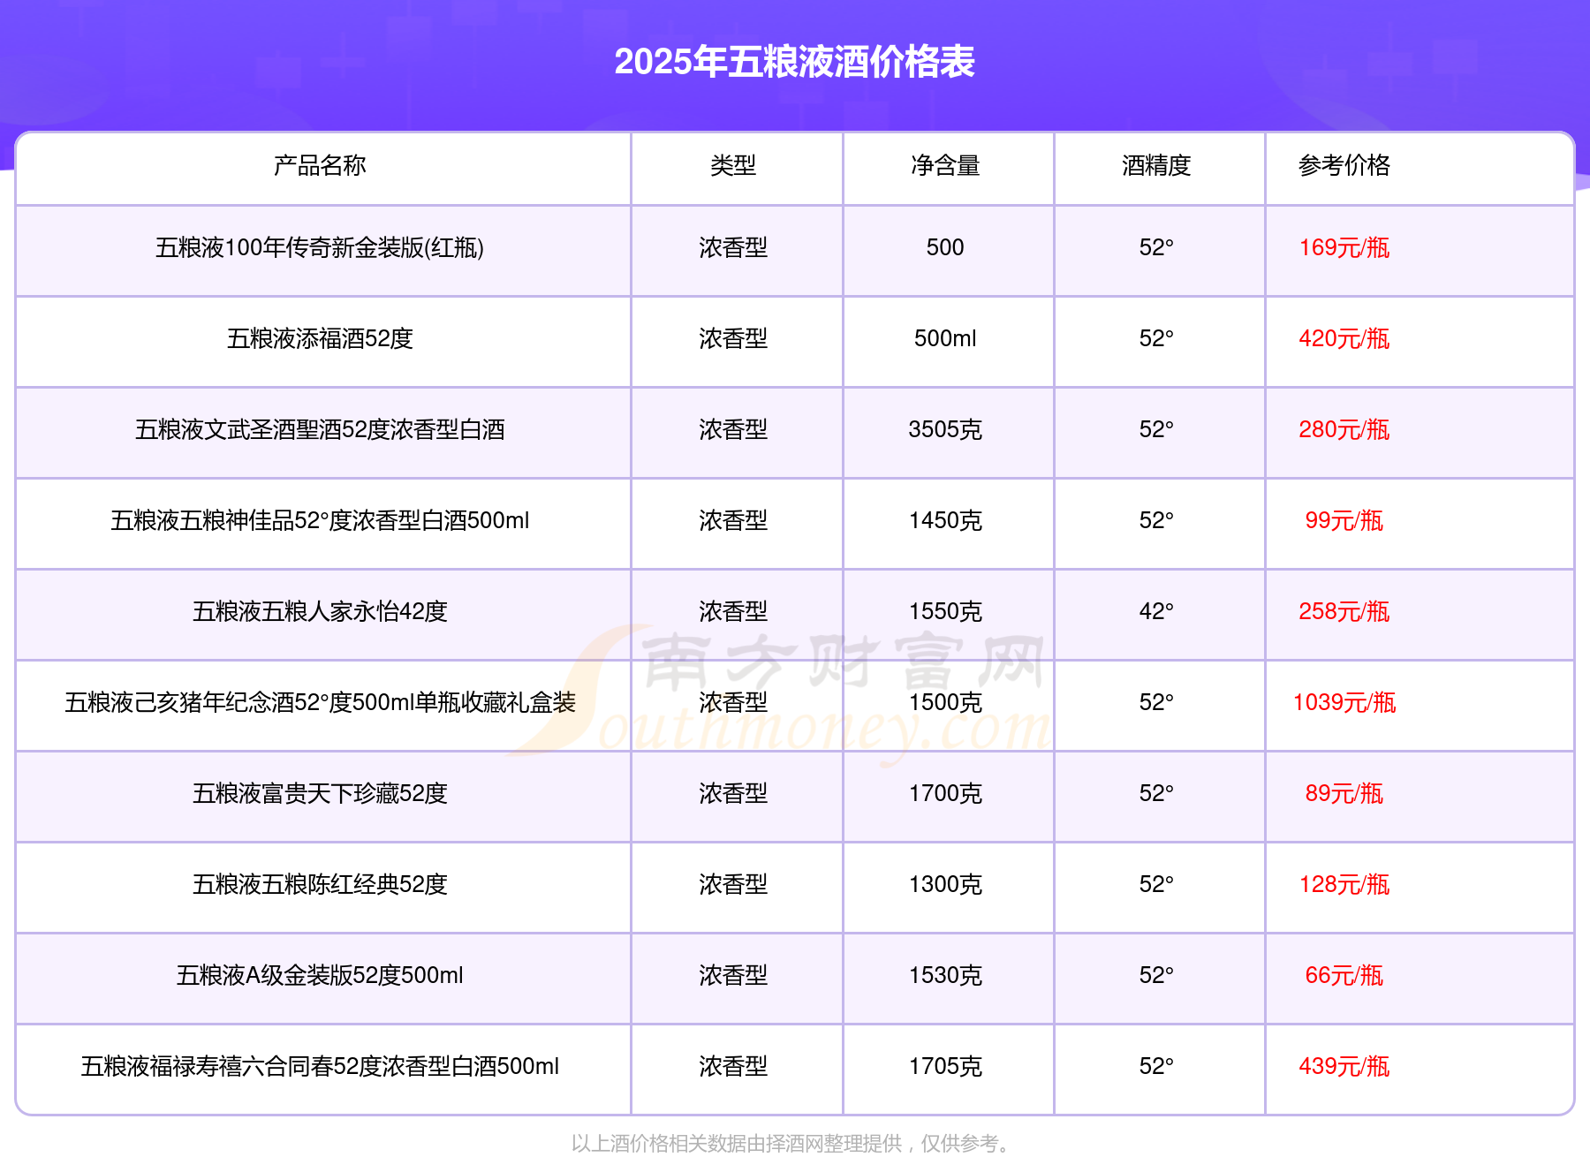The width and height of the screenshot is (1590, 1157).
Task: Click the net content value 1550克
Action: click(x=945, y=611)
